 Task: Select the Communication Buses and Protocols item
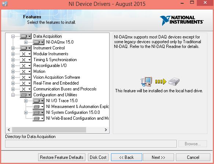[x=65, y=89]
